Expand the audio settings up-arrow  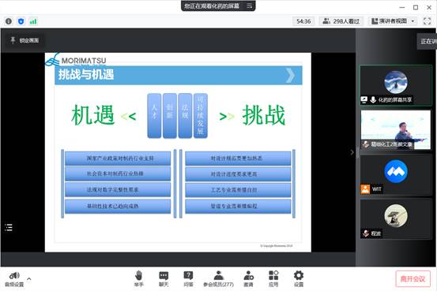[29, 278]
